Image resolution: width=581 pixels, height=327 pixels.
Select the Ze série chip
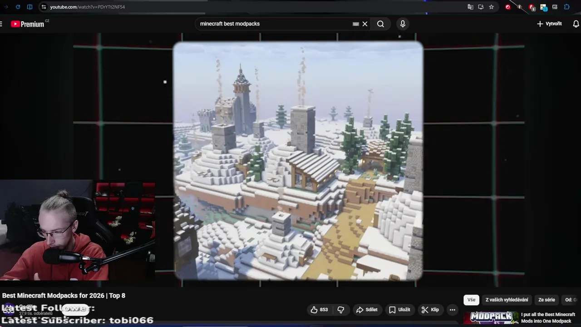click(x=547, y=300)
